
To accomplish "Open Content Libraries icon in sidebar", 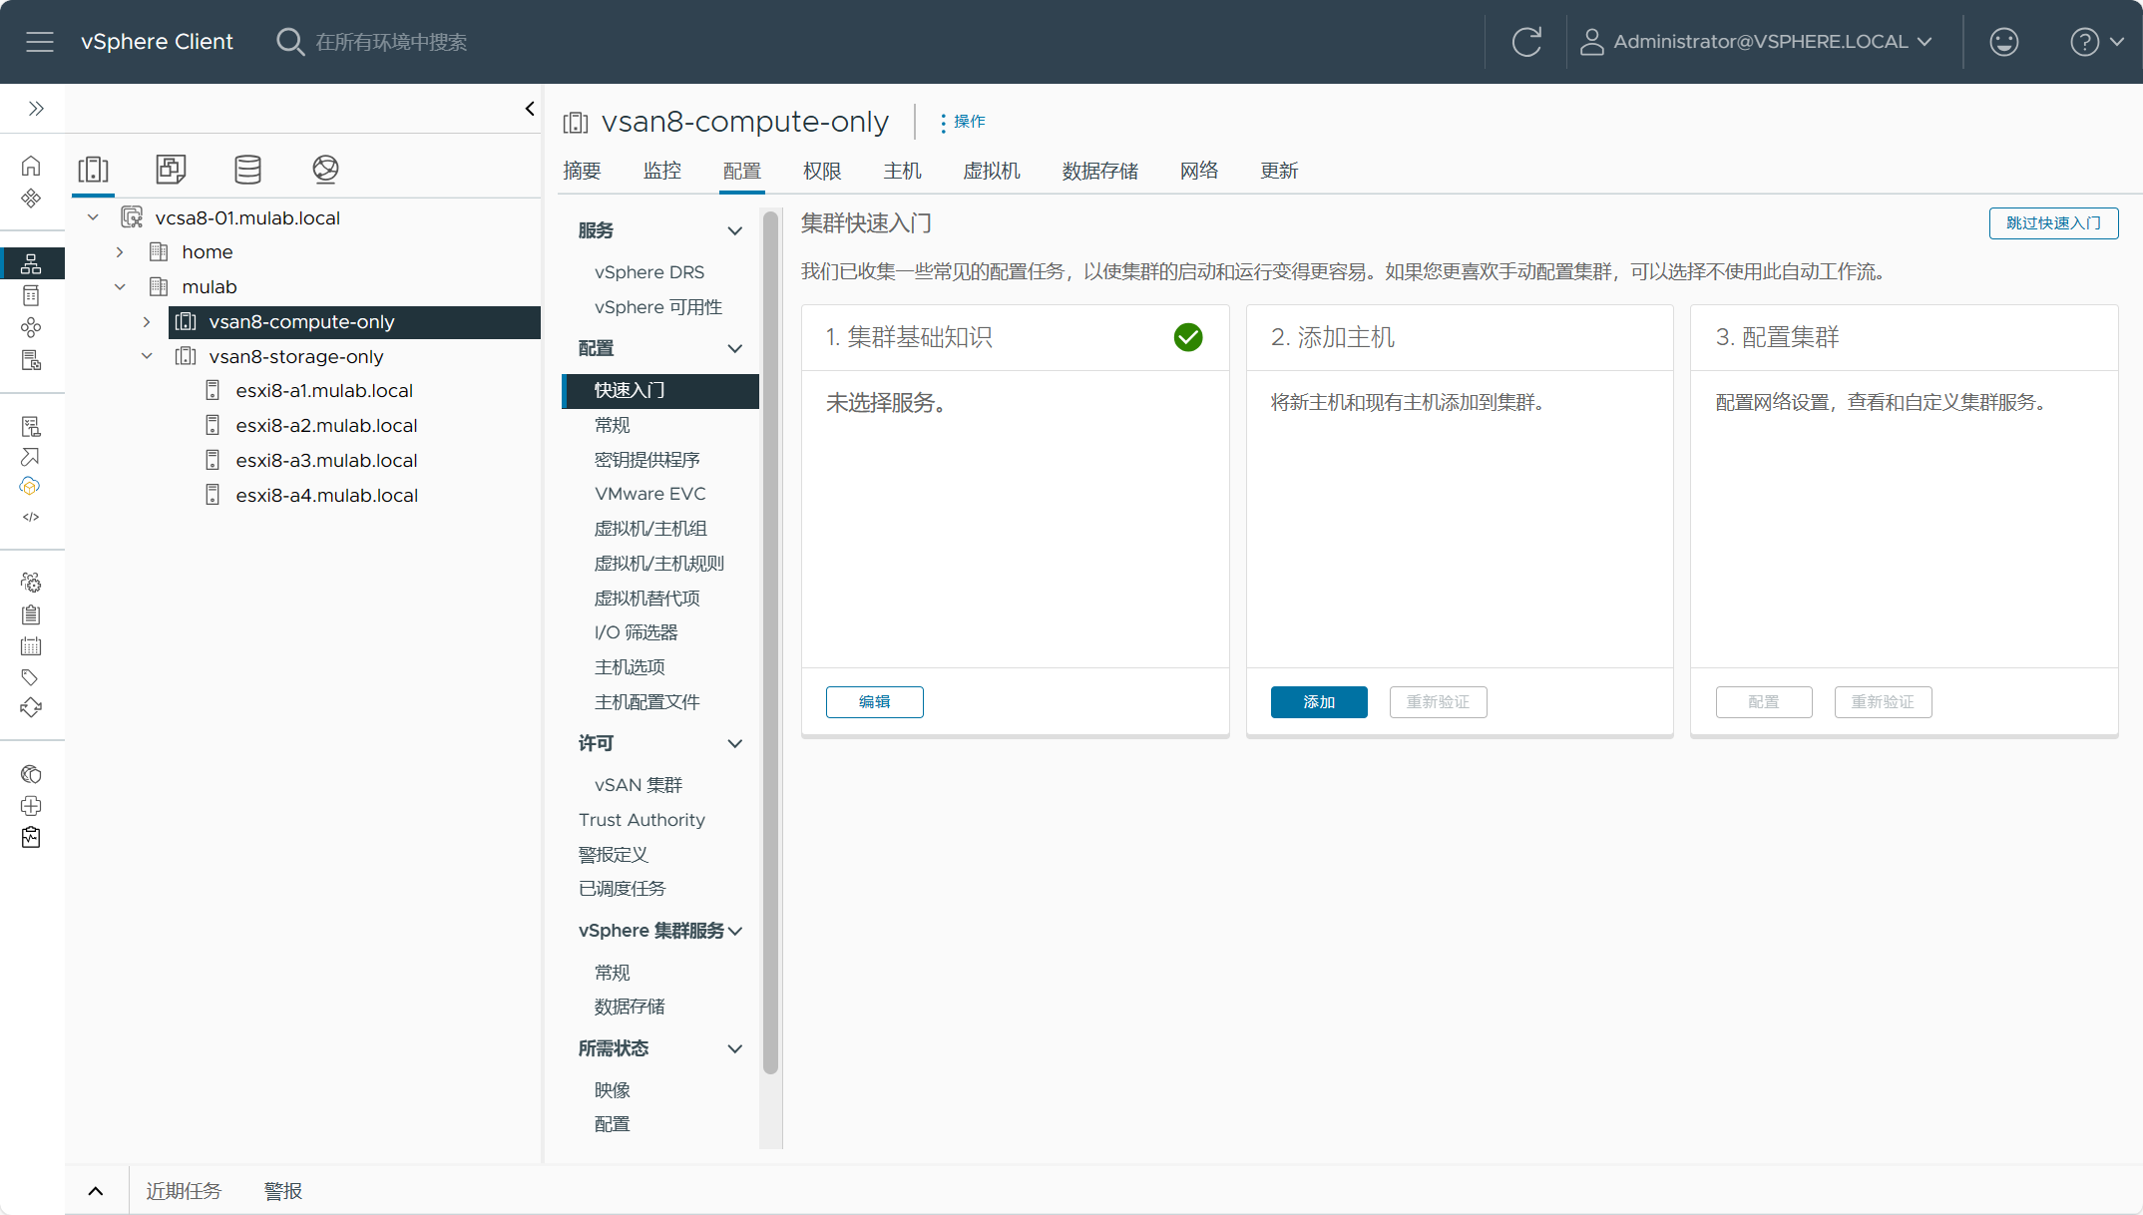I will tap(31, 295).
